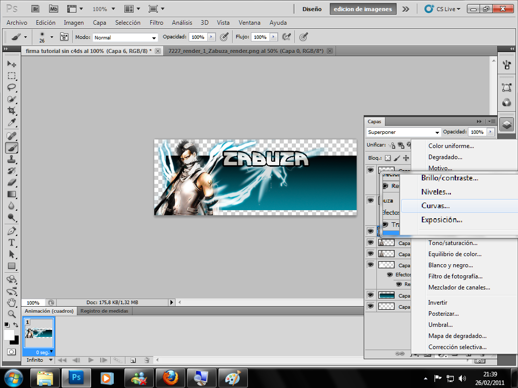Select the Eraser tool

(12, 182)
